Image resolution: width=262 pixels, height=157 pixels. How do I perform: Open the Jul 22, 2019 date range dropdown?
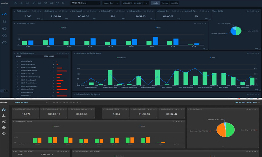click(135, 3)
